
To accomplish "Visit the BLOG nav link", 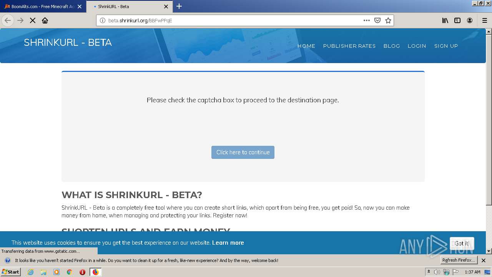I will tap(392, 46).
